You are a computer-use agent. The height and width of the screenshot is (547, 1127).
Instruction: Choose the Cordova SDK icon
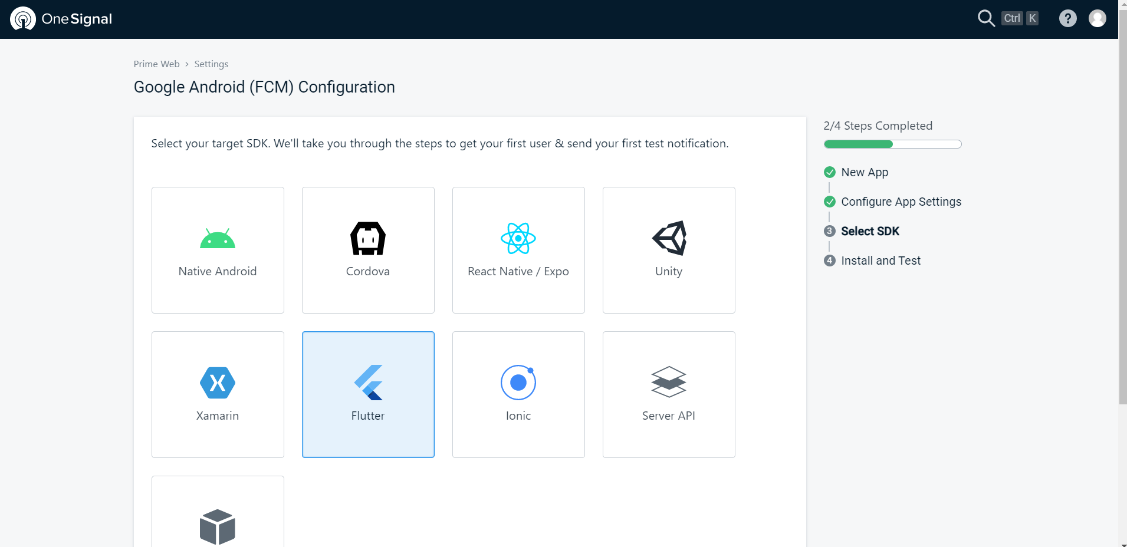(368, 239)
